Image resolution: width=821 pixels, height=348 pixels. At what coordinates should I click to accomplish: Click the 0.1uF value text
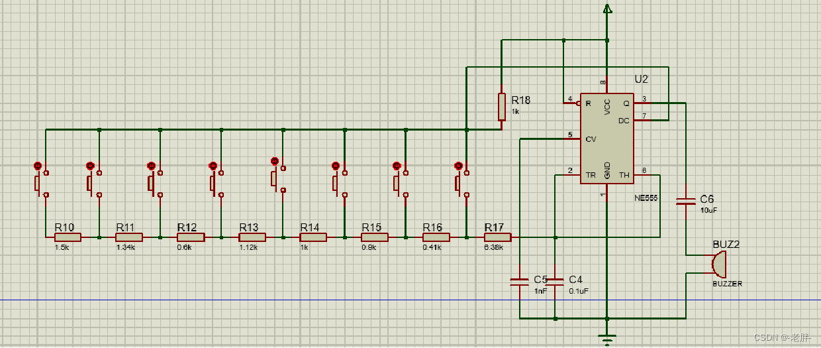(x=579, y=290)
